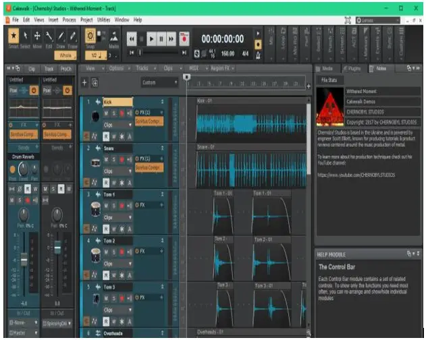This screenshot has height=340, width=426.
Task: Pick the Move tool
Action: 37,36
